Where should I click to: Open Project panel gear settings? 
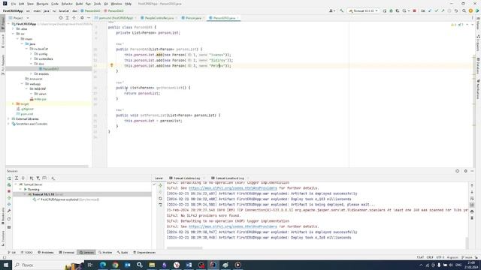(82, 18)
